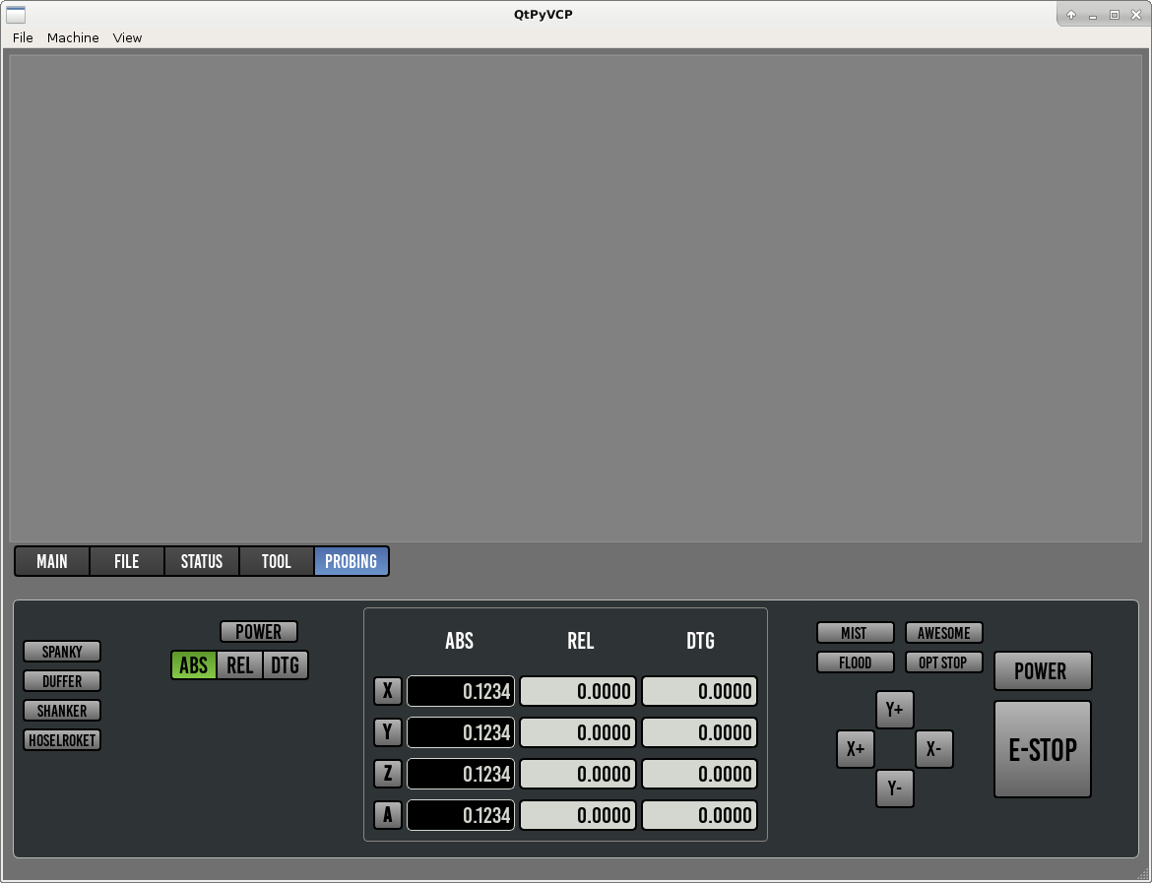
Task: Select the PROBING tab
Action: pos(352,561)
